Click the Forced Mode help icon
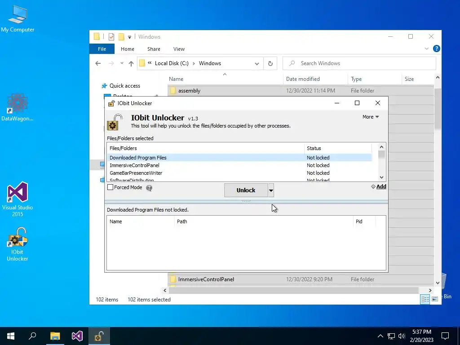The width and height of the screenshot is (460, 345). point(149,188)
